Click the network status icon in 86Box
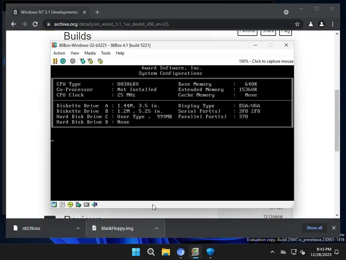The height and width of the screenshot is (260, 346). tap(78, 204)
